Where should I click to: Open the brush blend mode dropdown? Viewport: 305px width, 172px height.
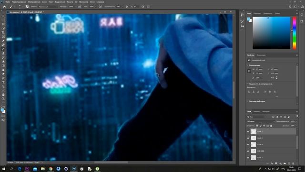coord(48,7)
